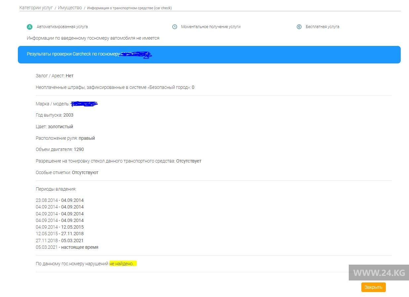This screenshot has height=297, width=409.
Task: Click the Бесплатная услуга label
Action: click(x=322, y=27)
